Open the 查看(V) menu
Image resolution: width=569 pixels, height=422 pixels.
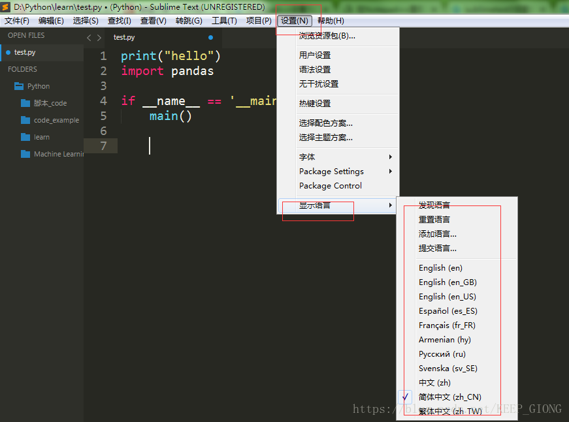tap(154, 21)
